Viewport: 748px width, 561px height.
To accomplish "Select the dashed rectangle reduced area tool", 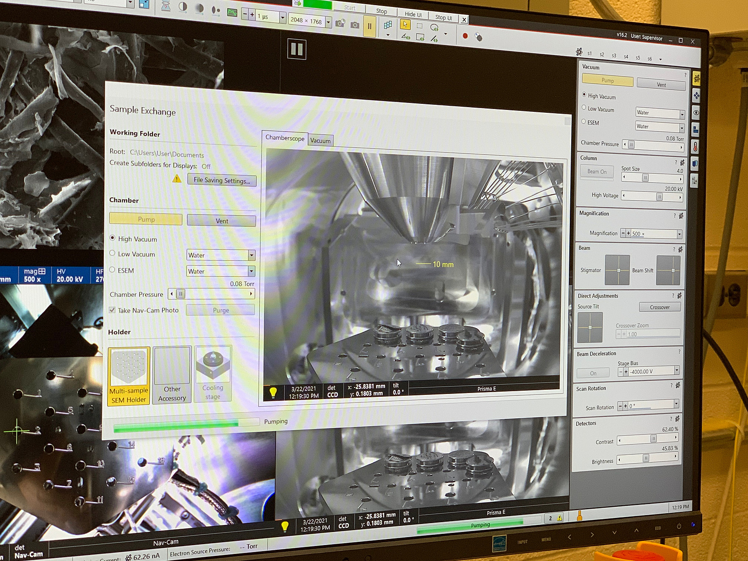I will pos(420,26).
